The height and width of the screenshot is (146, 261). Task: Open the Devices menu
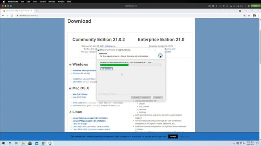52,2
